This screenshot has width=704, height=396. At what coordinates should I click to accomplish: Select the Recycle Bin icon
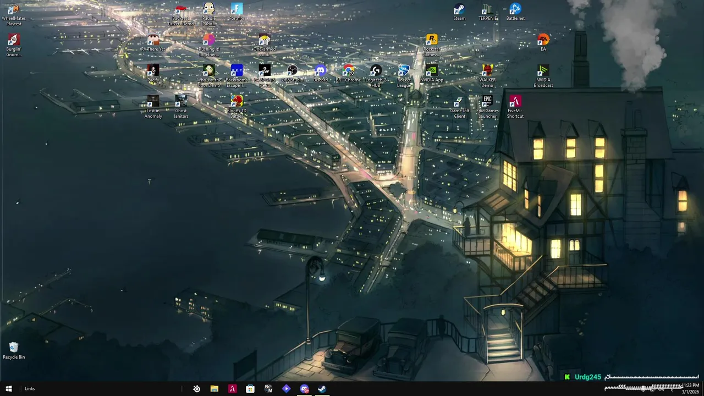tap(14, 350)
